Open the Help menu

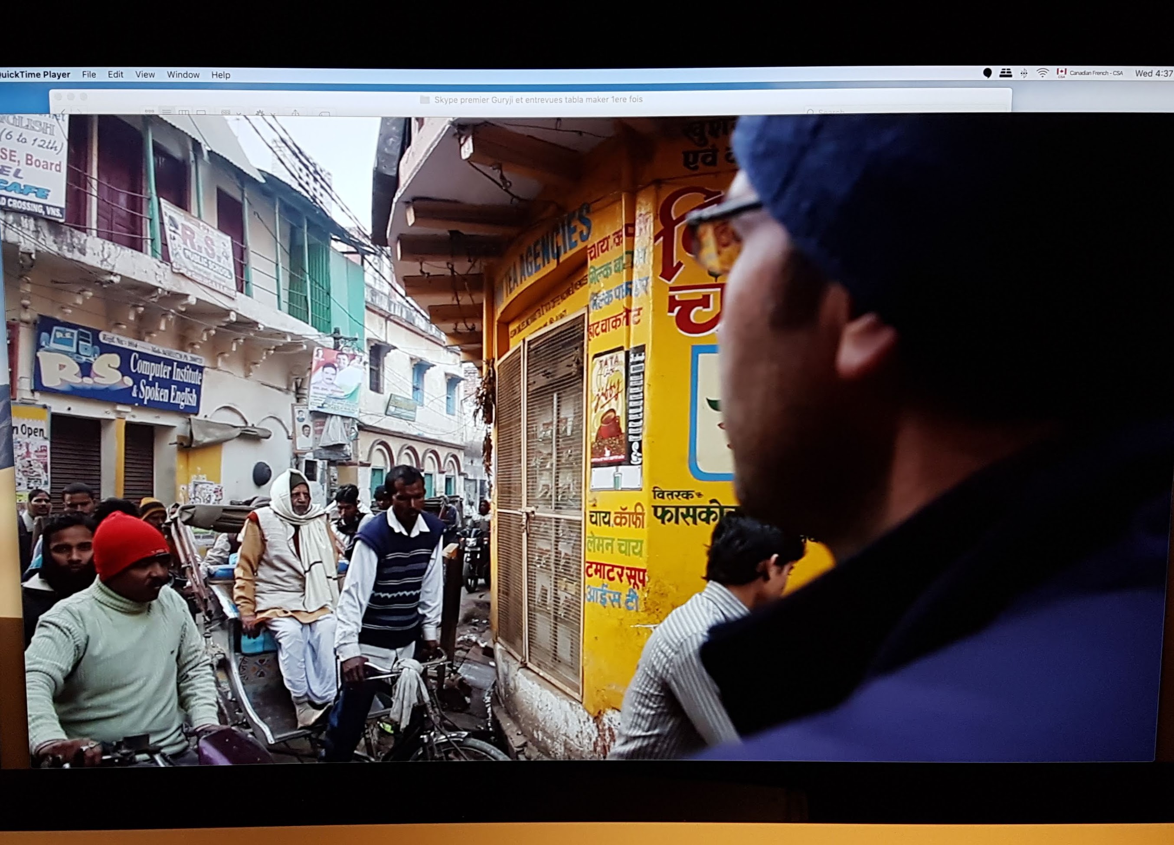(x=220, y=75)
